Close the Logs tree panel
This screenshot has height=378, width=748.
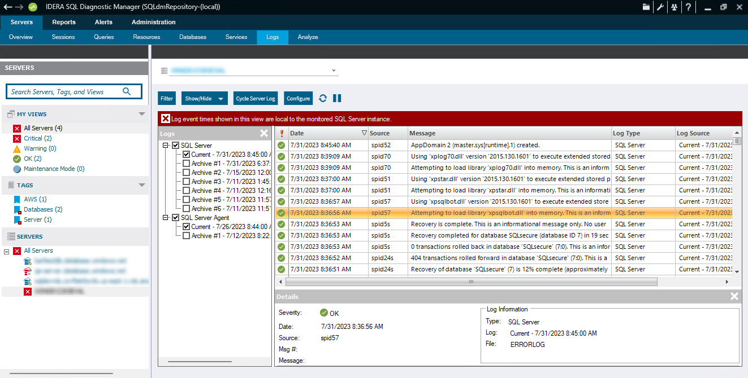click(264, 133)
